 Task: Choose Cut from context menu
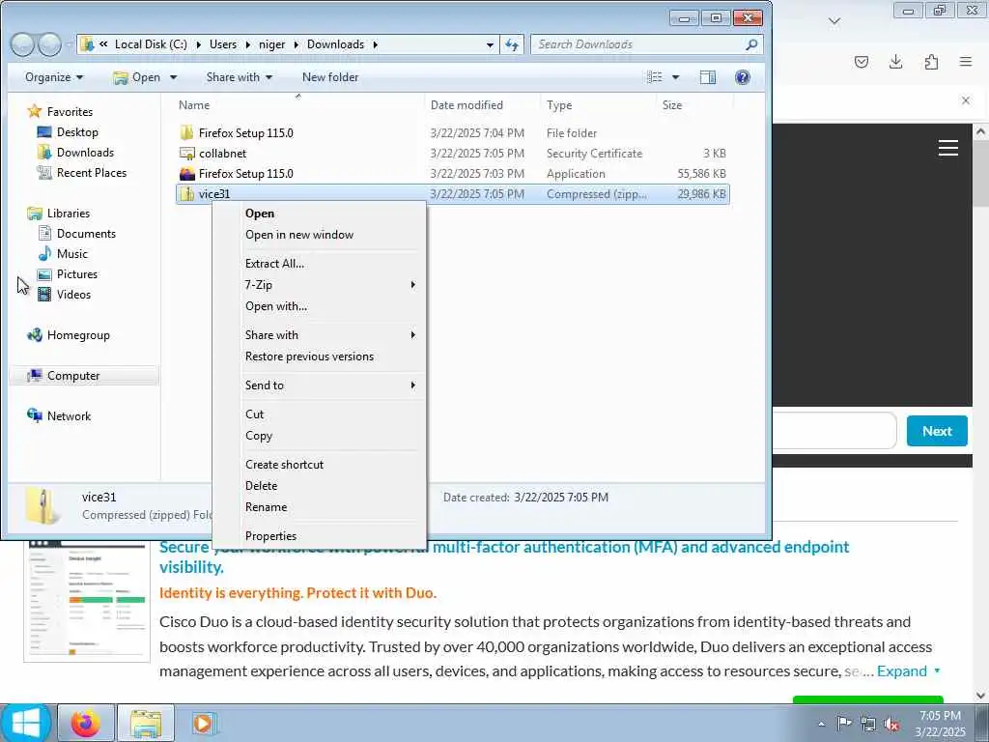tap(254, 414)
